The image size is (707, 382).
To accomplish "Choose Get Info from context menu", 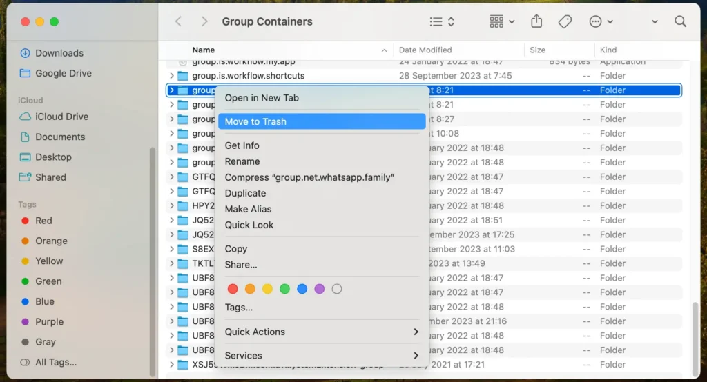I will coord(322,145).
